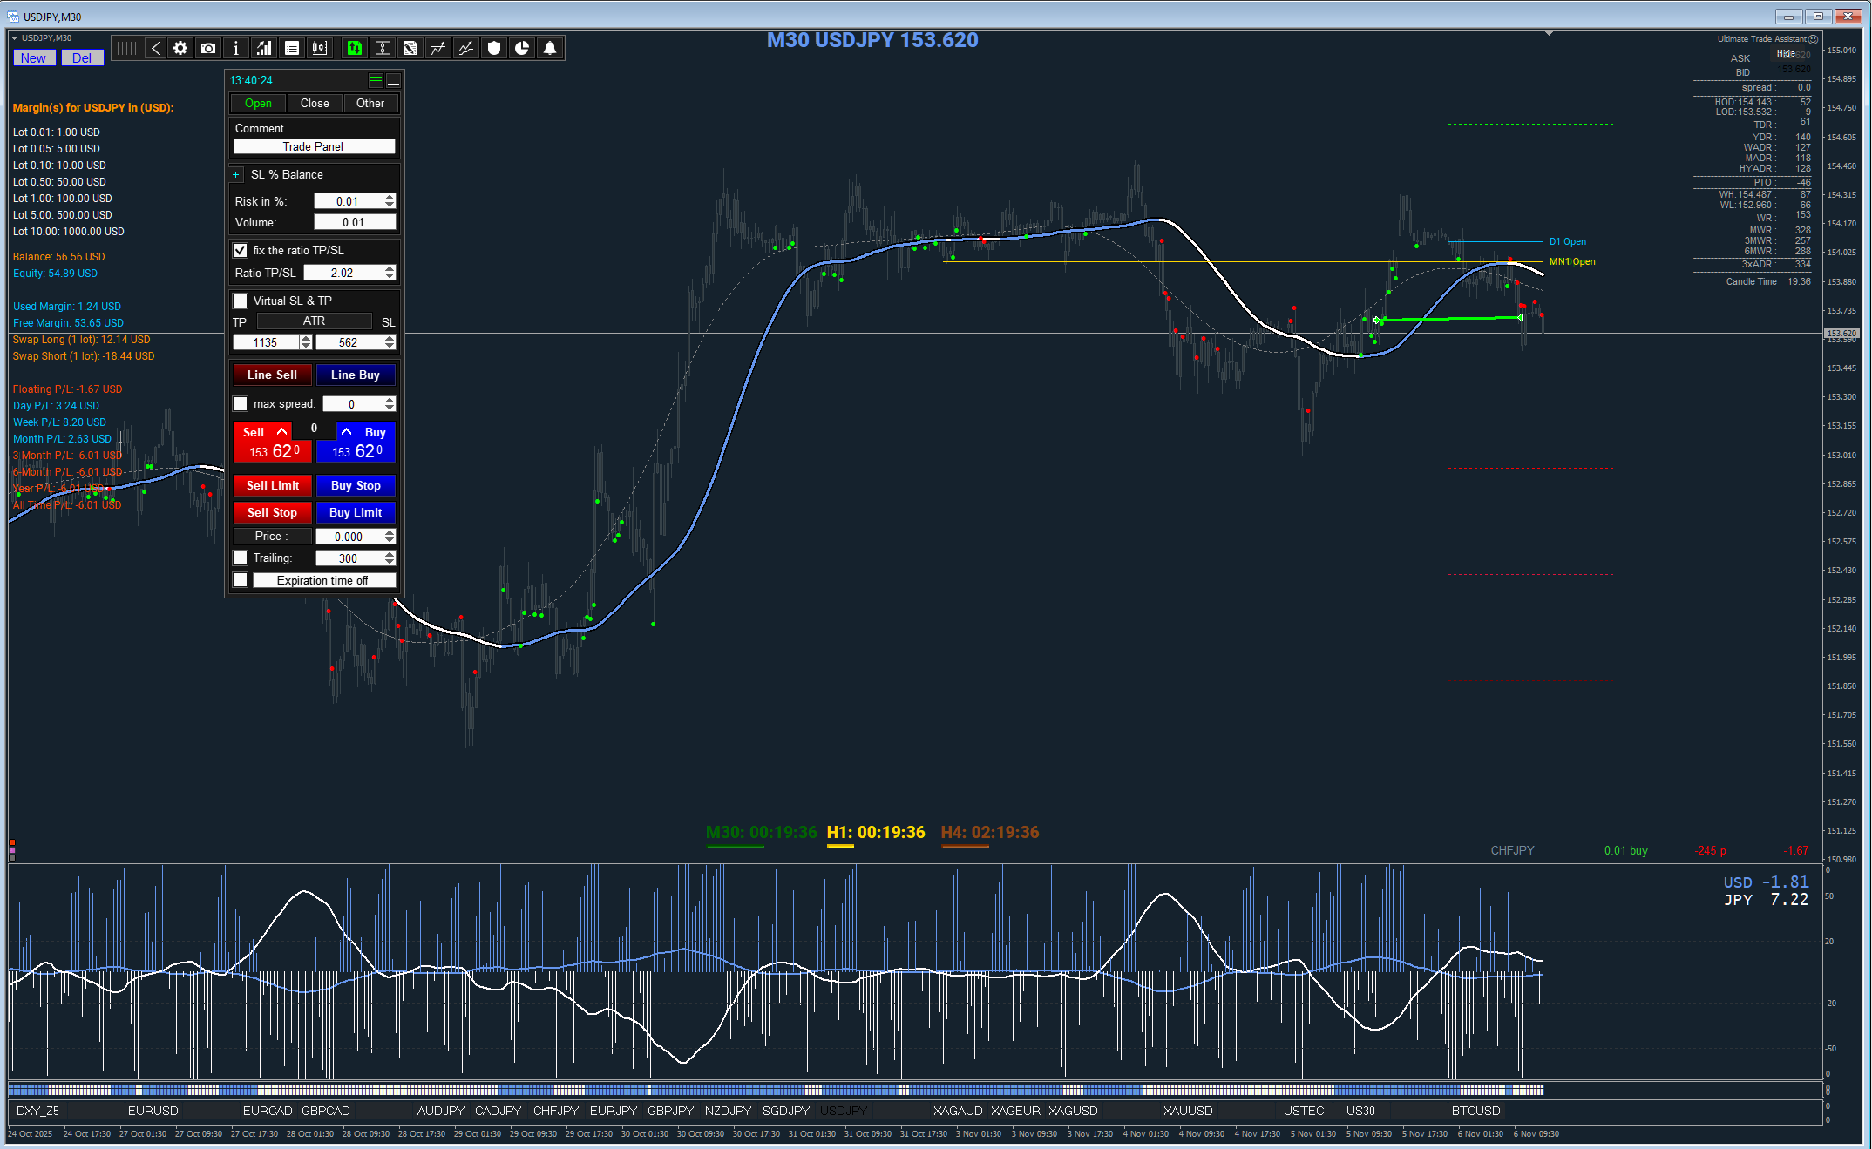Viewport: 1872px width, 1149px height.
Task: Open settings with the gear icon
Action: point(180,49)
